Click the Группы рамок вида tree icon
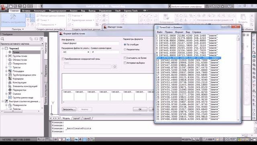The width and height of the screenshot is (257, 145). (x=10, y=97)
